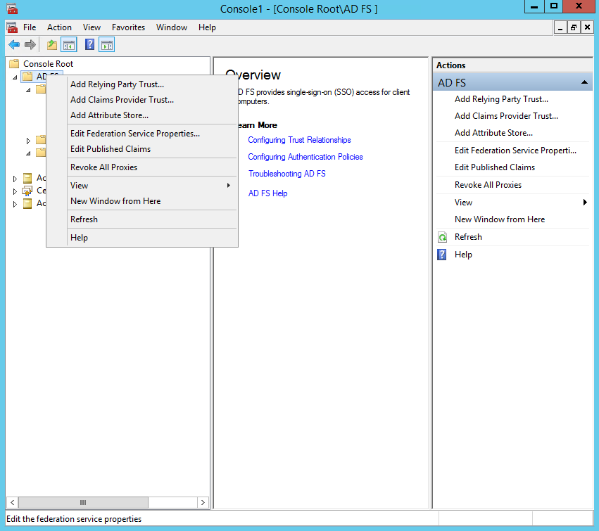Toggle the Show/Hide Action Pane toolbar button
Viewport: 599px width, 531px height.
tap(106, 45)
